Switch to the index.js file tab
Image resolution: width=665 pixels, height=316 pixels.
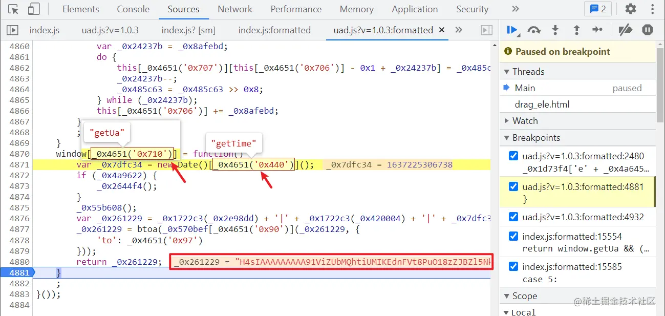coord(45,30)
